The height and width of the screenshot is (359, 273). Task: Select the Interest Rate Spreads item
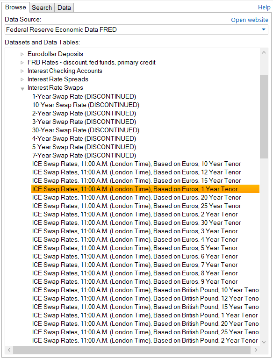[x=57, y=79]
